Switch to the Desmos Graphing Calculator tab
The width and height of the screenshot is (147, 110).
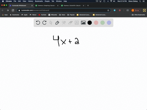(x=47, y=5)
